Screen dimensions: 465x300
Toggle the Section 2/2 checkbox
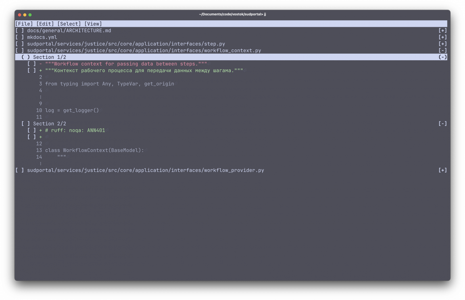point(26,124)
